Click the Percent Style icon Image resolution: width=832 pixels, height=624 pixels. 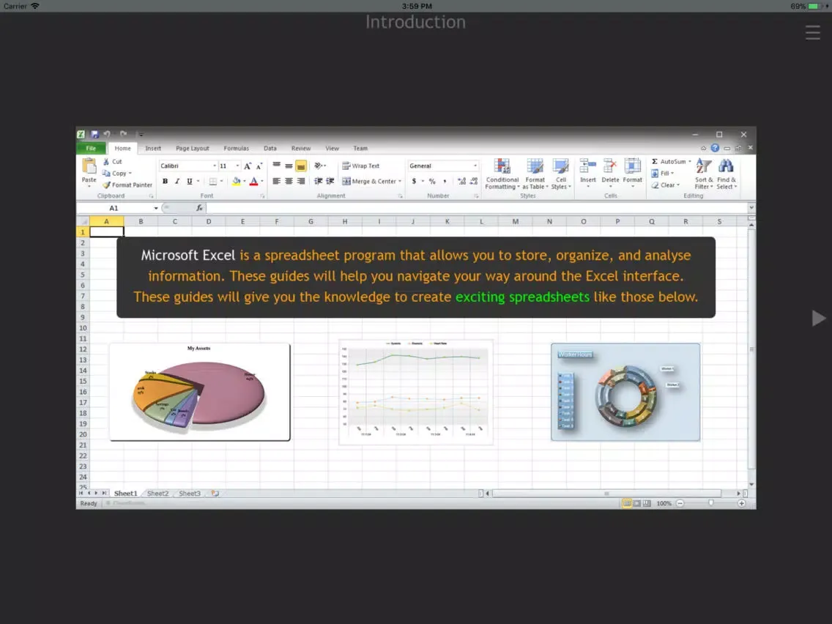(x=432, y=182)
